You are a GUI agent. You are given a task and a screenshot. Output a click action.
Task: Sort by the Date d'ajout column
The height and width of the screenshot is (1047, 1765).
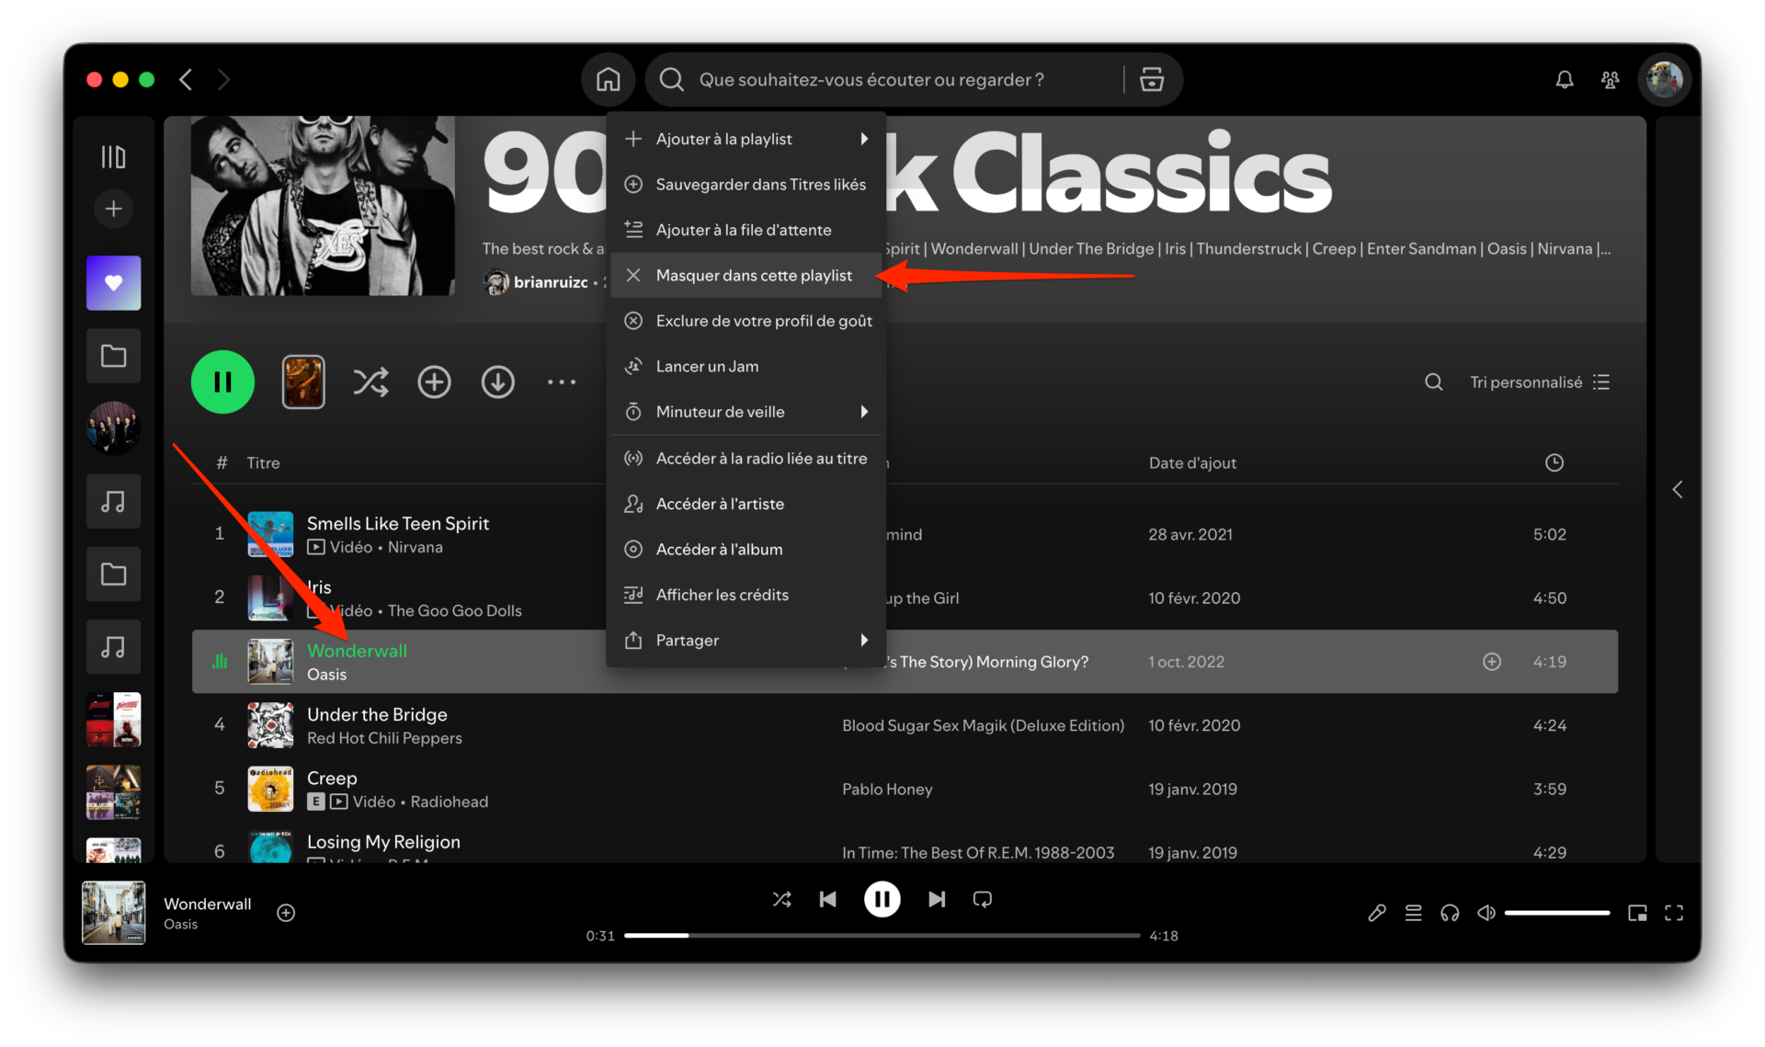[x=1192, y=462]
